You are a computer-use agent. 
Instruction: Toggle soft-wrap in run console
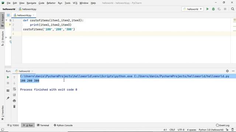(14, 89)
